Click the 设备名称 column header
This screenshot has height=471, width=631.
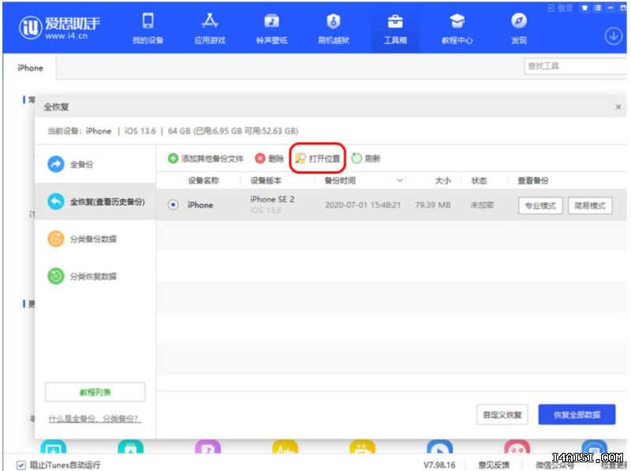pos(203,181)
